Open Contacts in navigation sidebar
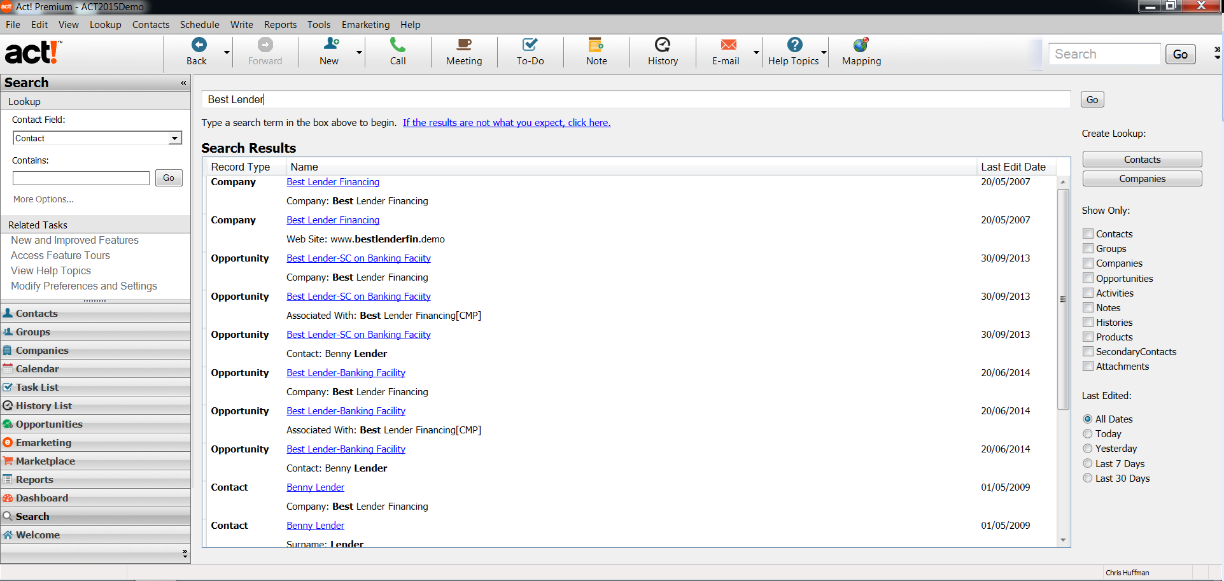1224x581 pixels. tap(95, 313)
